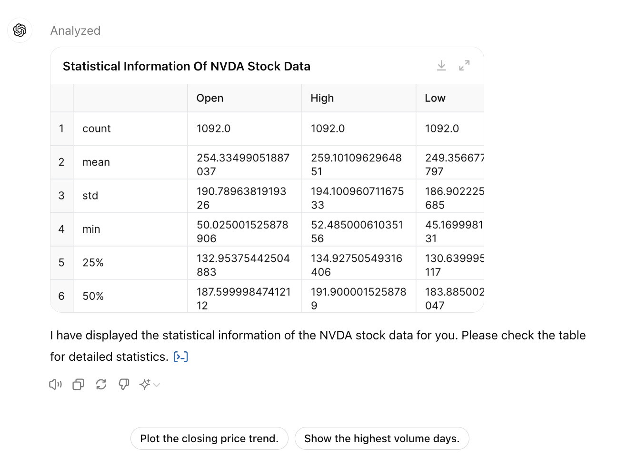Copy the assistant's response

78,384
